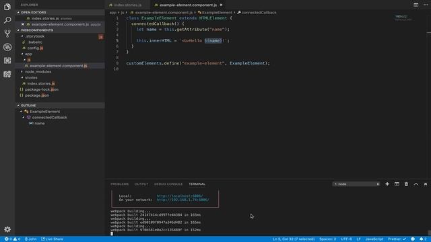Viewport: 431px width, 242px height.
Task: Open the Output panel tab
Action: [x=141, y=184]
